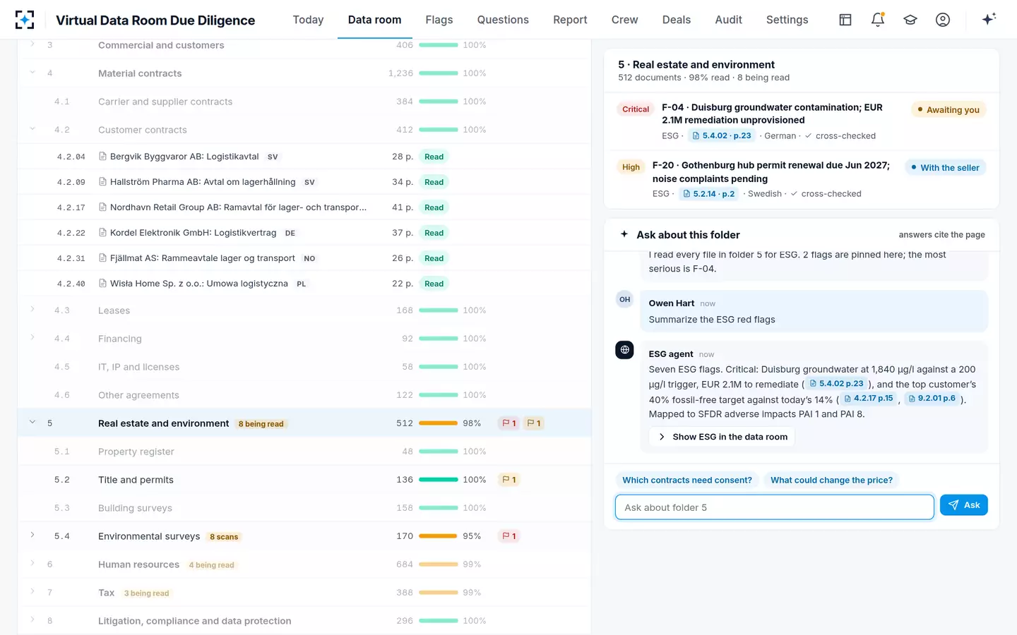
Task: Click the app logo icon
Action: (25, 20)
